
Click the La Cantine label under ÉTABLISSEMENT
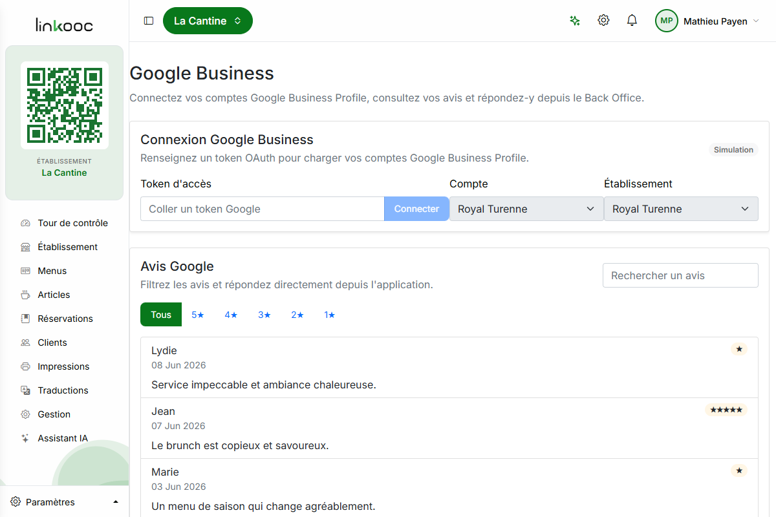(64, 173)
